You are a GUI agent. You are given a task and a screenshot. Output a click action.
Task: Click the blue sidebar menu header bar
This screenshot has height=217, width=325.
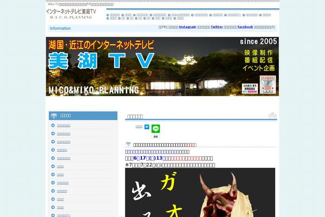[83, 116]
